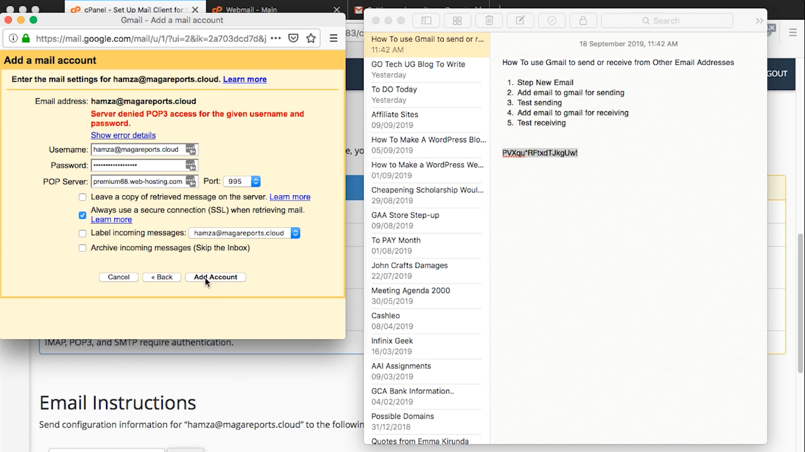Open the Gmail popup window's hamburger menu
This screenshot has height=452, width=805.
coord(334,38)
